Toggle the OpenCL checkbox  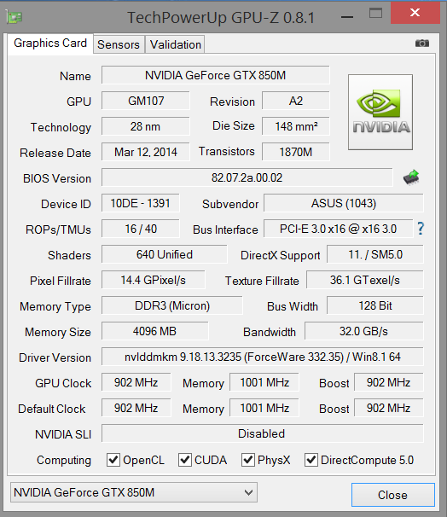pyautogui.click(x=113, y=460)
